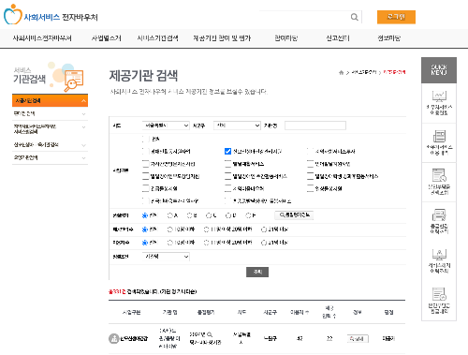Expand the 서비스별검색 sidebar item
468x355 pixels.
[x=83, y=127]
